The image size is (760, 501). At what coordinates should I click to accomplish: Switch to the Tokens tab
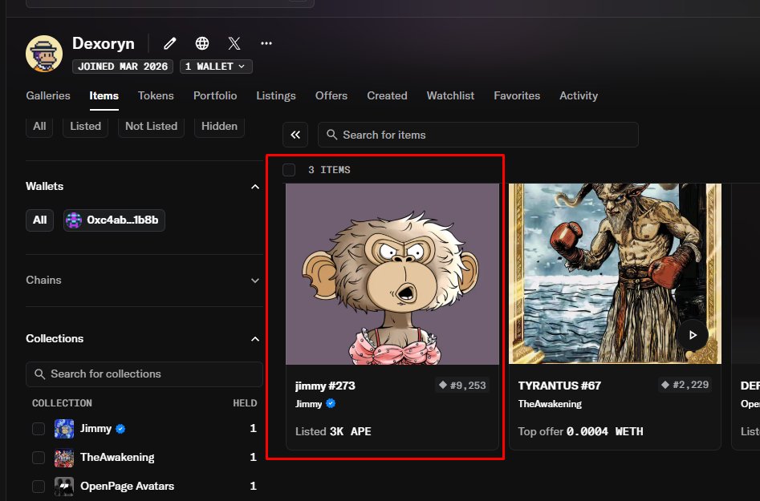click(x=156, y=96)
